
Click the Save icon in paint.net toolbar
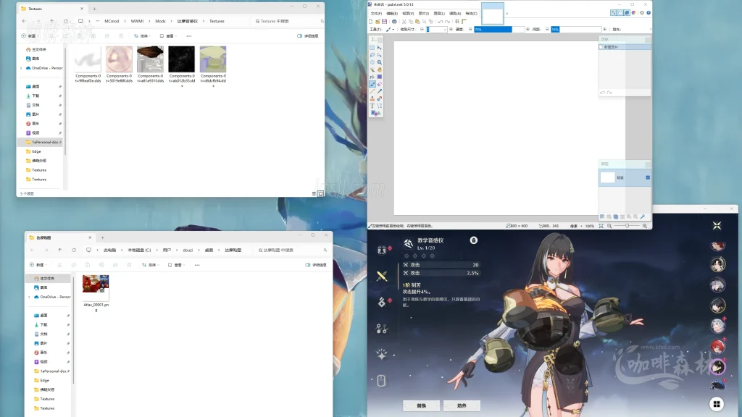coord(385,21)
